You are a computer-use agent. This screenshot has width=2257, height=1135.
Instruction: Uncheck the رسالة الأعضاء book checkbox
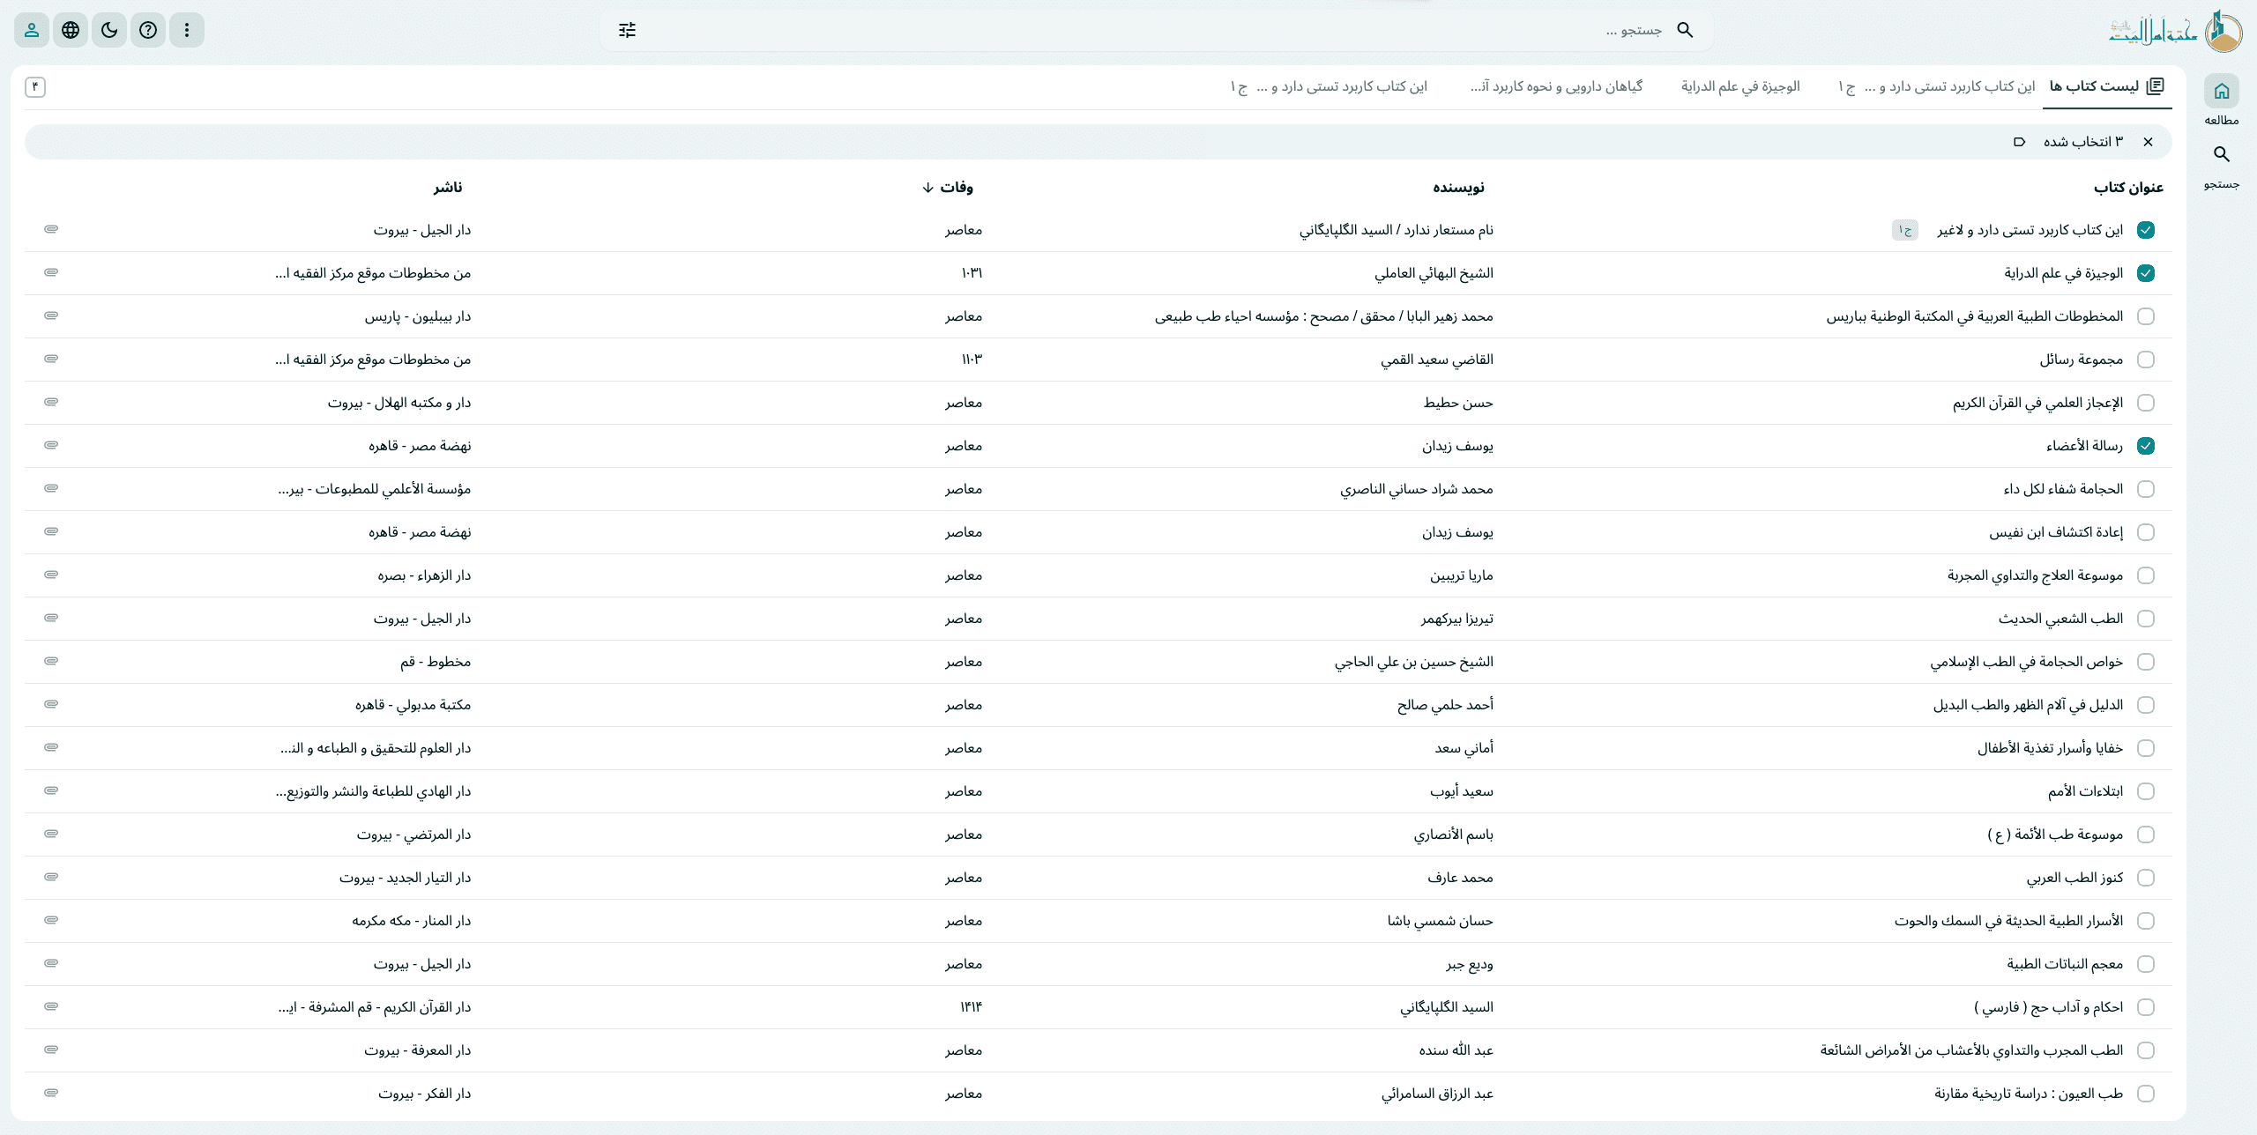pyautogui.click(x=2146, y=446)
